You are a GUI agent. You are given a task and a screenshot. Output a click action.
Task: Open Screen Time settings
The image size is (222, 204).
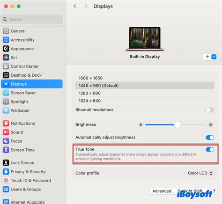click(32, 150)
